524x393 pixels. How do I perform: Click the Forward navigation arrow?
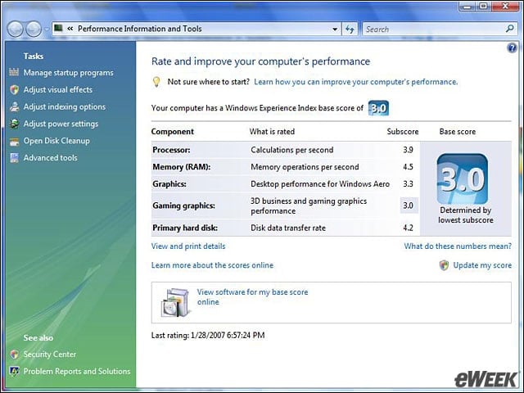tap(34, 29)
